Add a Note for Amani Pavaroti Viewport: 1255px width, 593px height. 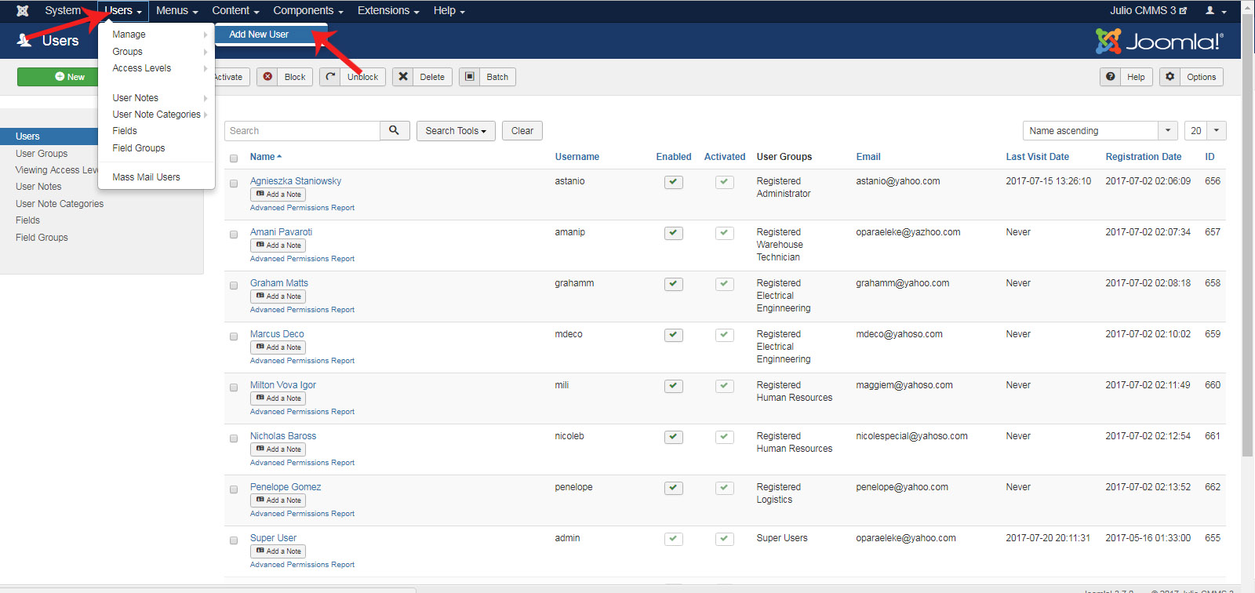pos(278,246)
